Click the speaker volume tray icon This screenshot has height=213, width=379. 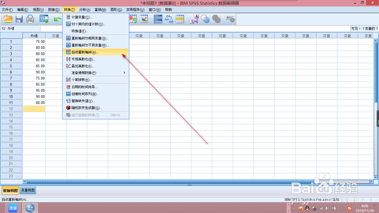pos(327,208)
